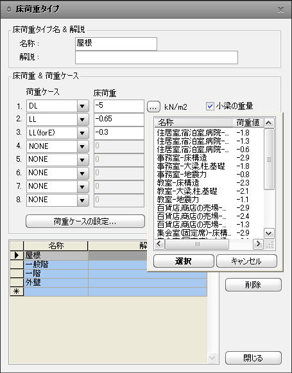Click the horizontal scroll left arrow in popup
Viewport: 292px width, 373px height.
160,244
